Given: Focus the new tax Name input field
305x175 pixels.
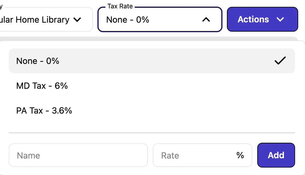Looking at the screenshot, I should pos(78,155).
